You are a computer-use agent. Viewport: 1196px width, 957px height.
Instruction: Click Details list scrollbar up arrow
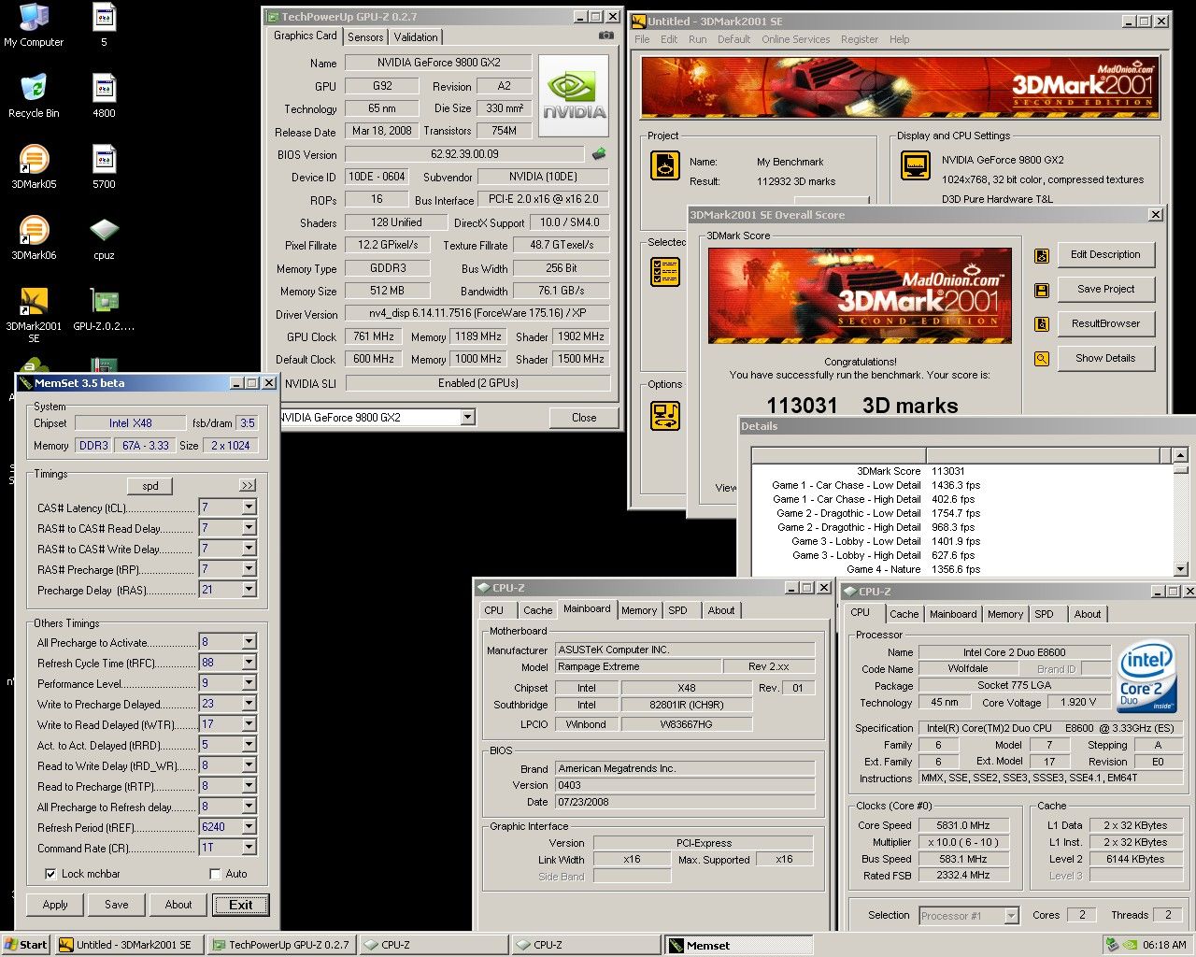(x=1180, y=455)
